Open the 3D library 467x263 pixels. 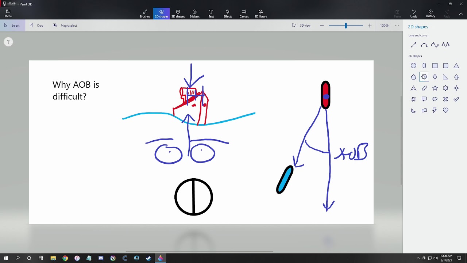(260, 14)
